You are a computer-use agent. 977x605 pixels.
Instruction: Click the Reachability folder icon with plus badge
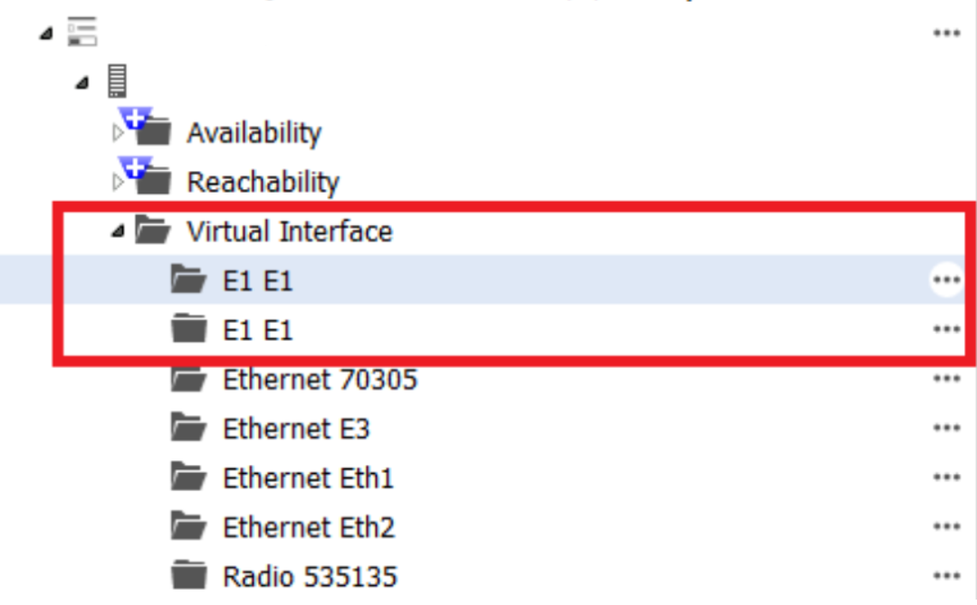[148, 178]
